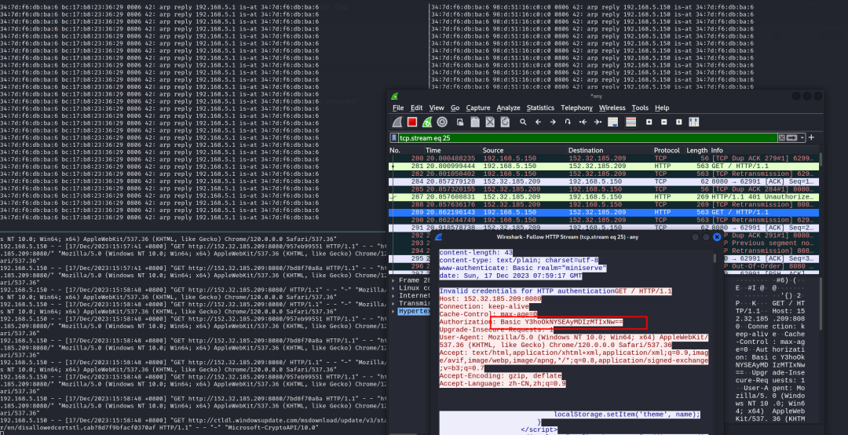Expand the Linux cooked capture node
Viewport: 848px width, 435px height.
click(393, 288)
